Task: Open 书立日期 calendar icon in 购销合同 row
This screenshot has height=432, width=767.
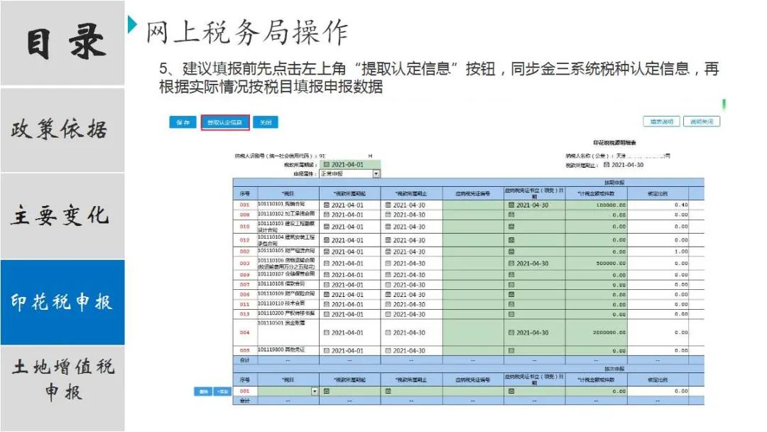Action: coord(511,205)
